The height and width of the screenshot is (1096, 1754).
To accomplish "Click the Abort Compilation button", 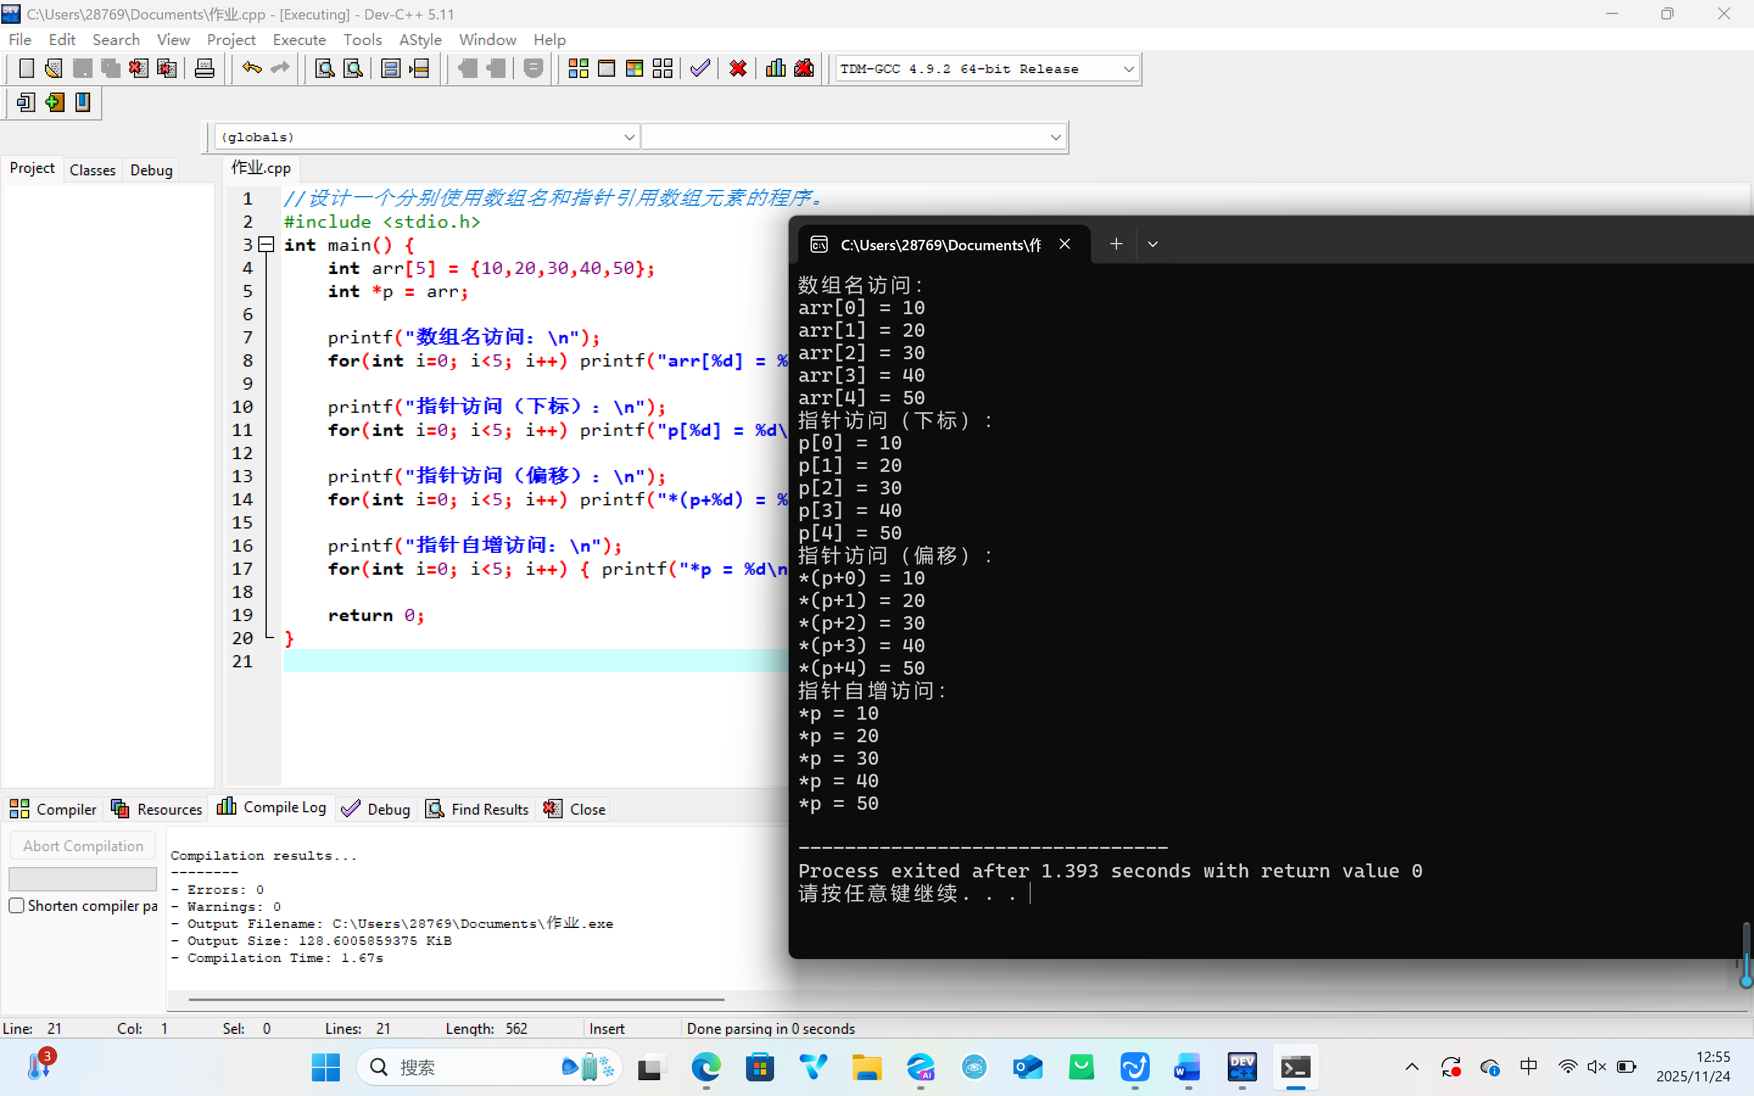I will click(83, 846).
